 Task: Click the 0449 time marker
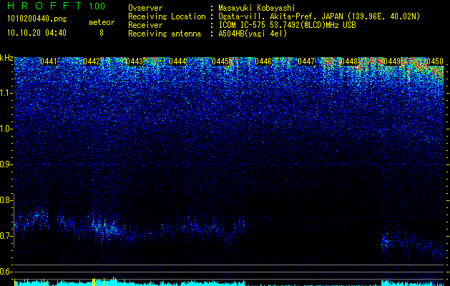tap(392, 61)
